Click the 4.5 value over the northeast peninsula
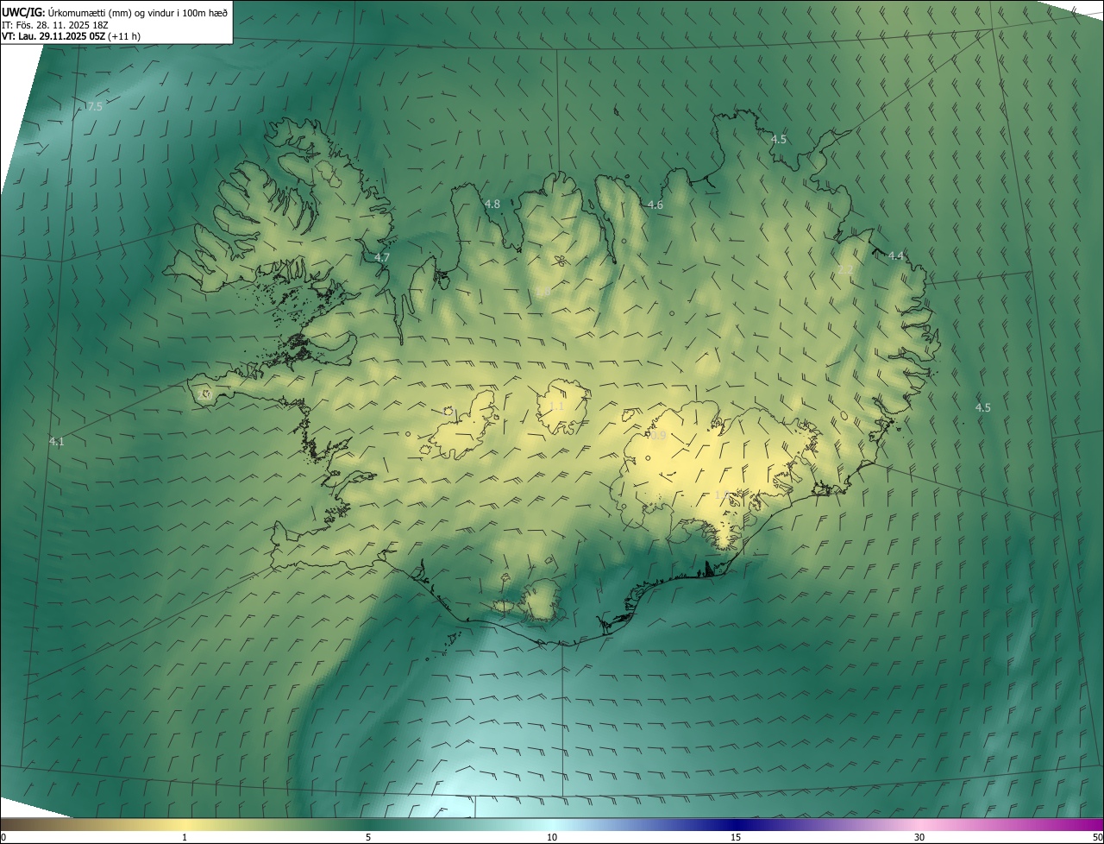The image size is (1104, 844). 779,139
